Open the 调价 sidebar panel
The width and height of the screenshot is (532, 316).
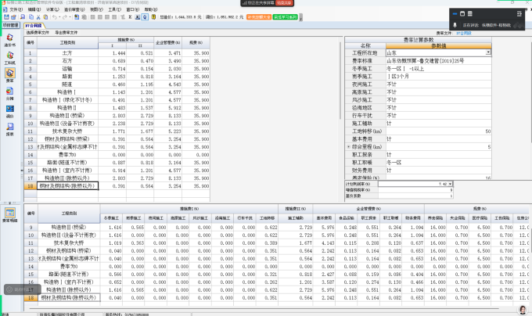tap(10, 111)
